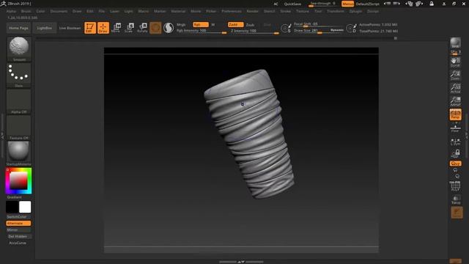Toggle the Mrgb channel button

click(x=181, y=24)
